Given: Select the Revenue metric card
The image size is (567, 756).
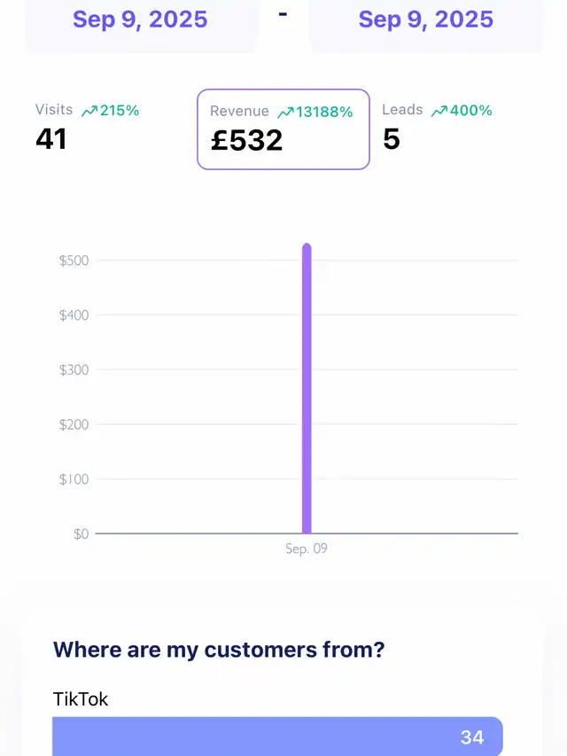Looking at the screenshot, I should [283, 129].
